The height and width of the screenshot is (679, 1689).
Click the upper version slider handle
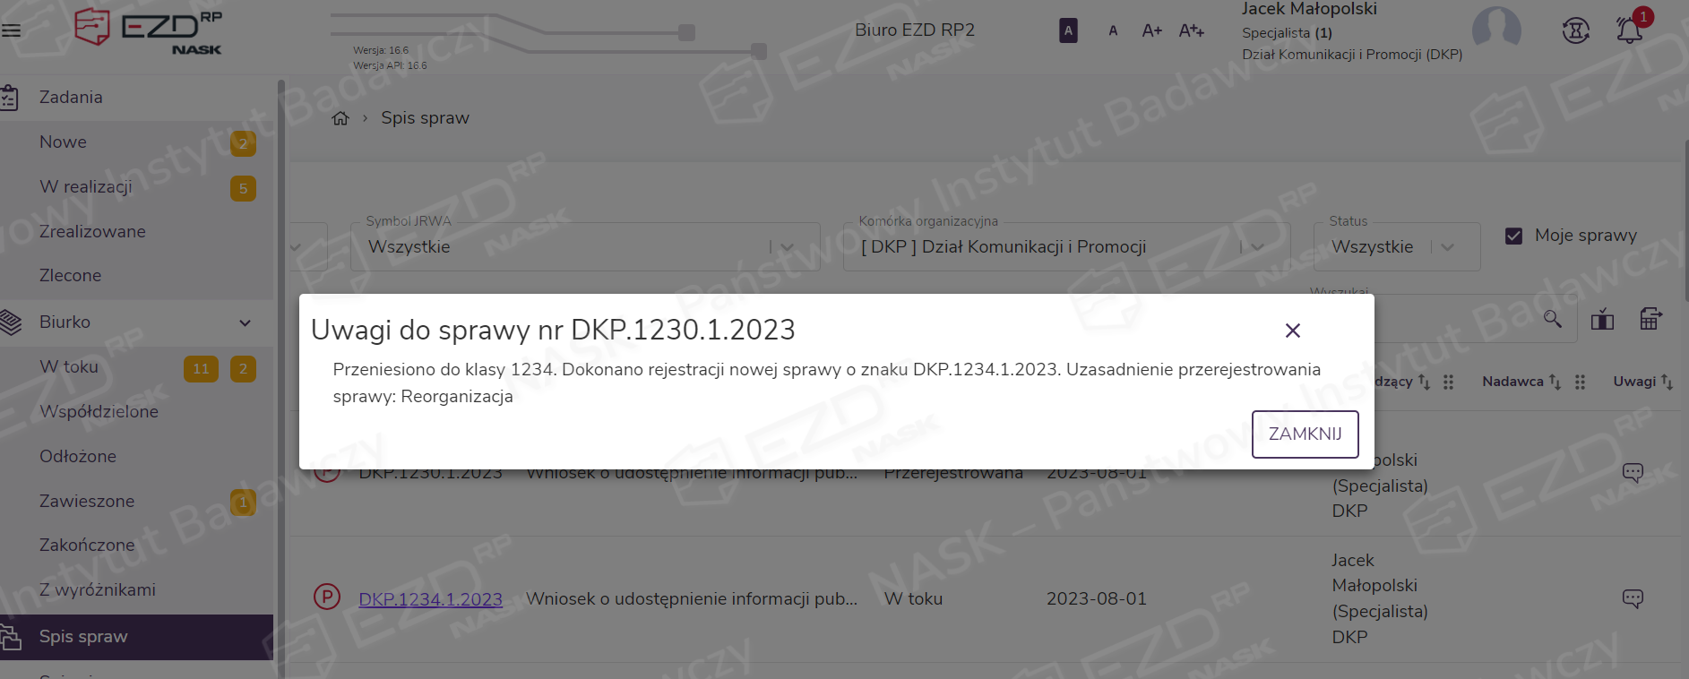(x=687, y=33)
